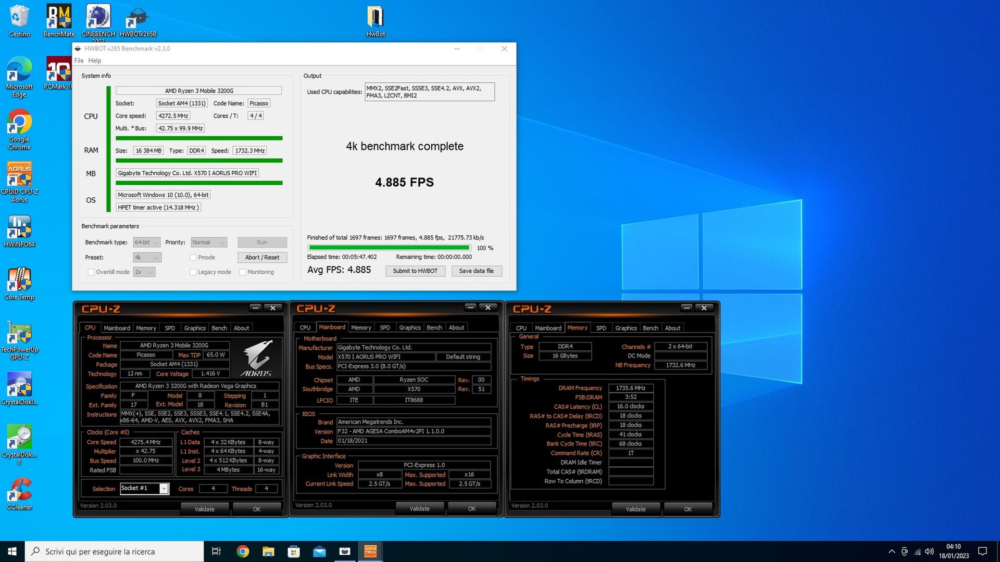Click the disabled Run button

tap(262, 242)
